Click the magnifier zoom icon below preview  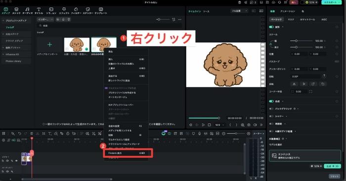click(x=243, y=125)
